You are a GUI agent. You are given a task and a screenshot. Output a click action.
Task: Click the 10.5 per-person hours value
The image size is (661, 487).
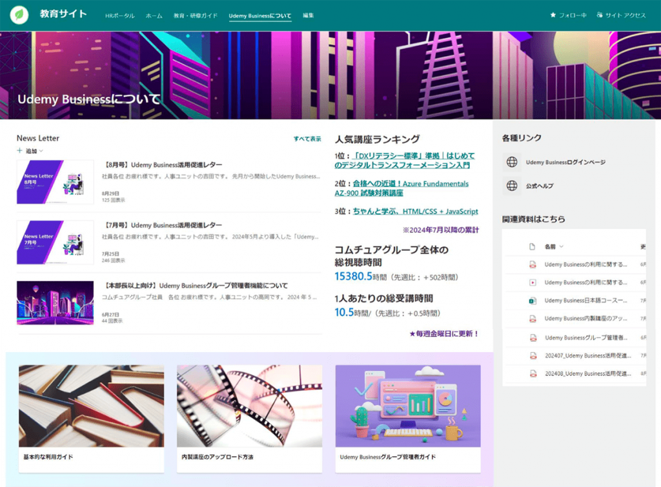[x=344, y=312]
